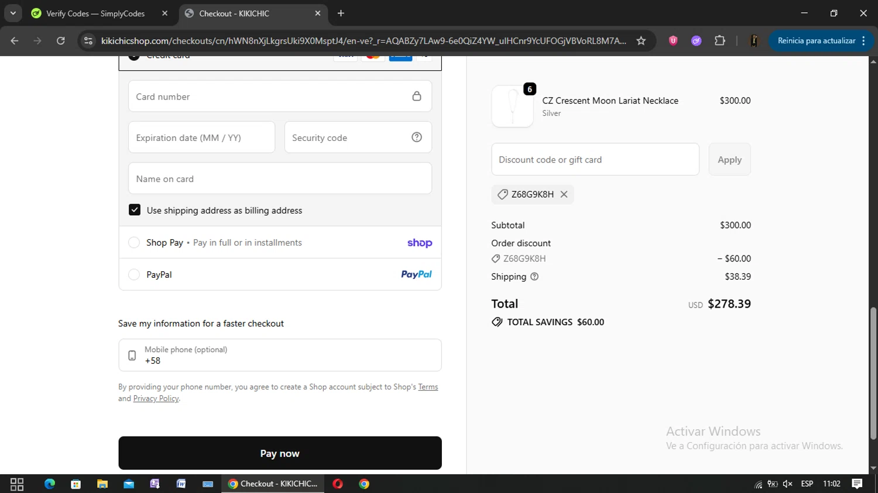
Task: Click TOTAL SAVINGS $60.00 text
Action: tap(555, 322)
